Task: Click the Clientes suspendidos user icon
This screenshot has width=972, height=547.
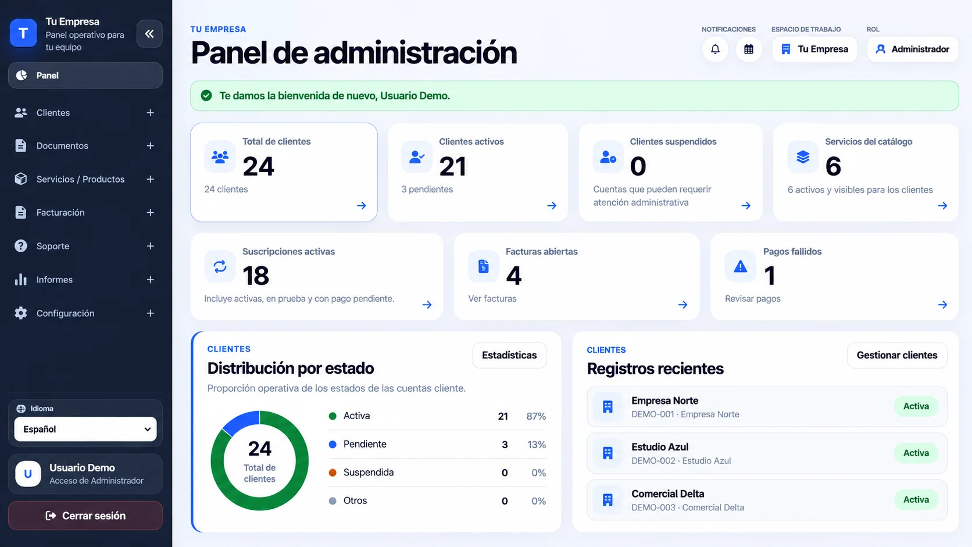Action: (608, 157)
